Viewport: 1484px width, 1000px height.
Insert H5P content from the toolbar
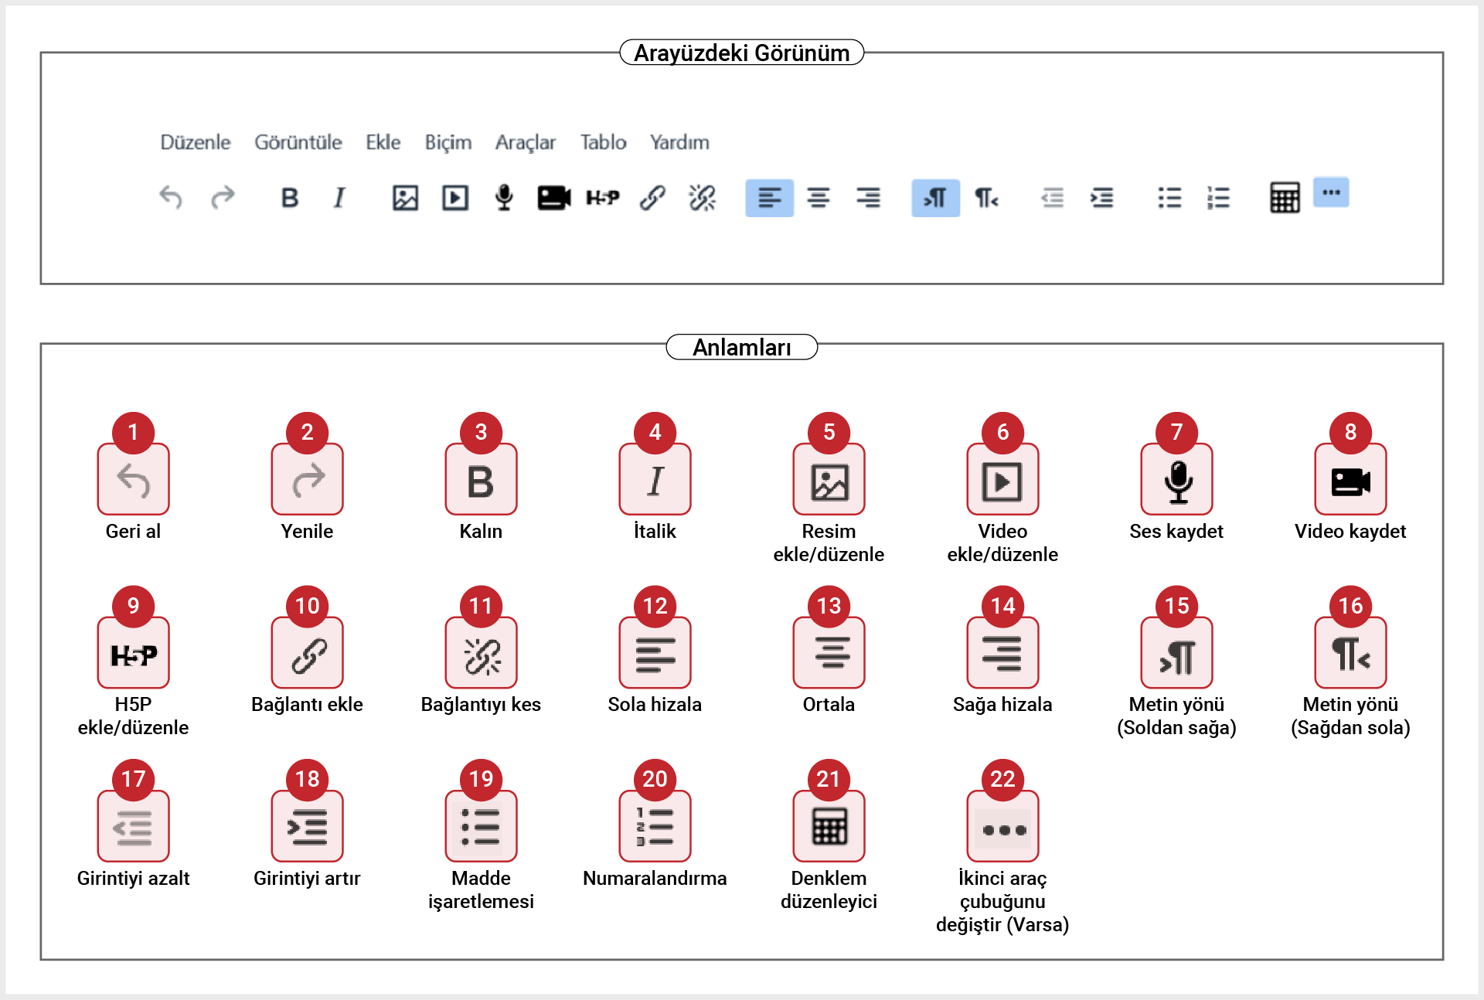pos(603,198)
